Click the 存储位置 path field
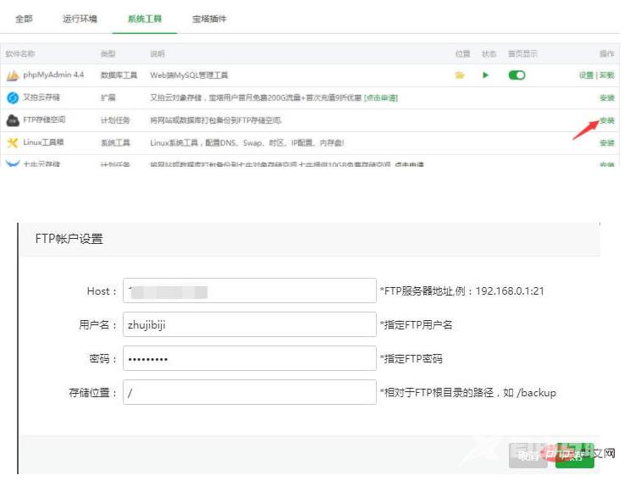The height and width of the screenshot is (481, 624). point(249,392)
